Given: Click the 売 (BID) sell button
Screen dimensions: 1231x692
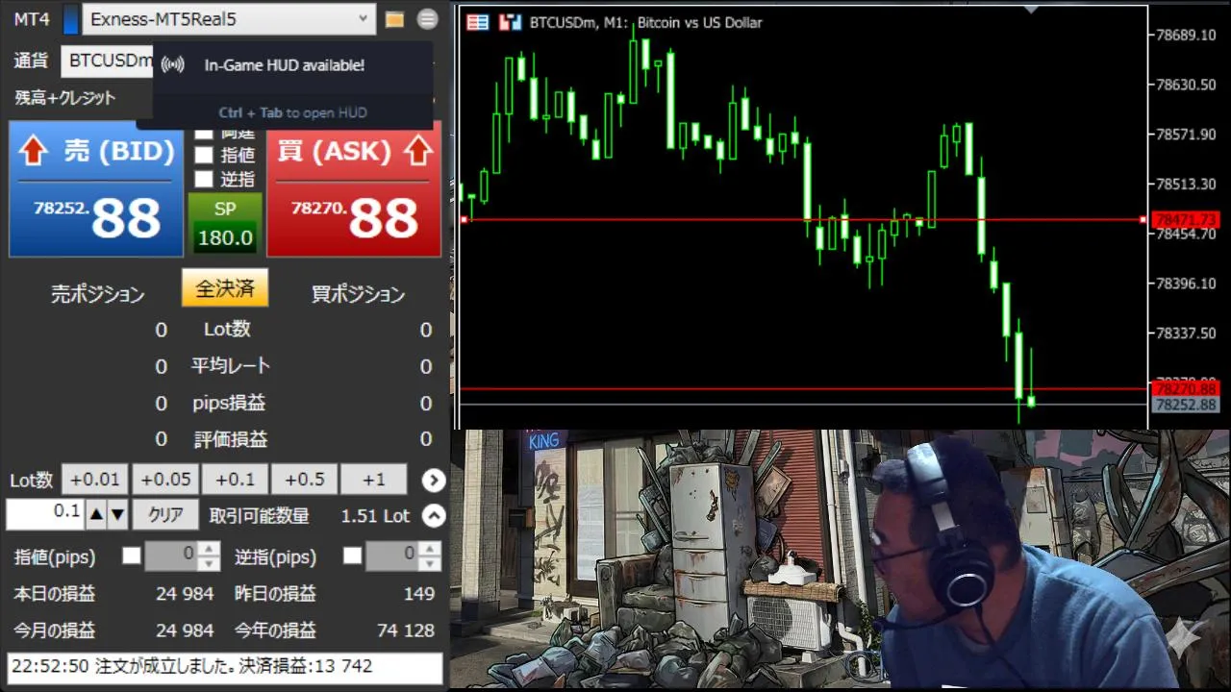Looking at the screenshot, I should point(96,188).
